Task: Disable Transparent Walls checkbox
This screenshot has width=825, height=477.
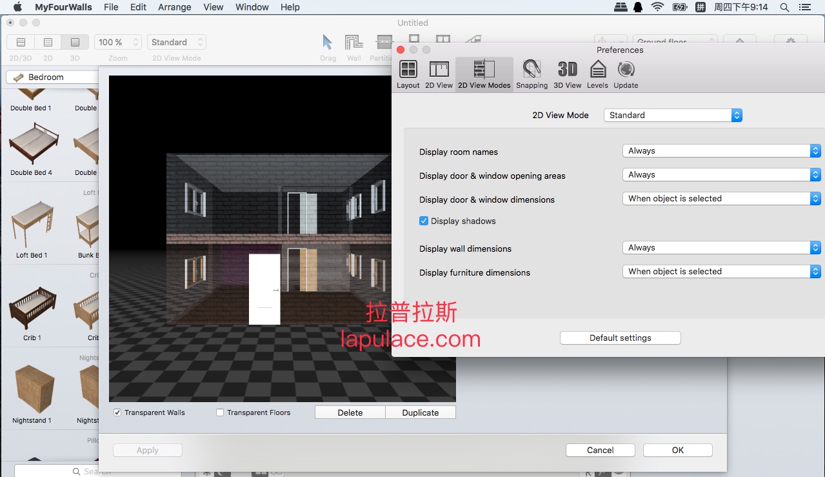Action: (117, 412)
